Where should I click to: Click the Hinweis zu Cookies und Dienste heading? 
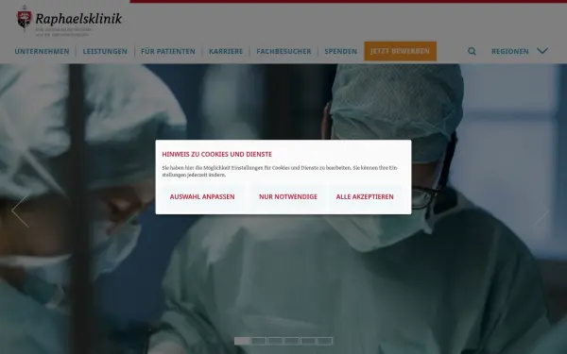(x=217, y=154)
